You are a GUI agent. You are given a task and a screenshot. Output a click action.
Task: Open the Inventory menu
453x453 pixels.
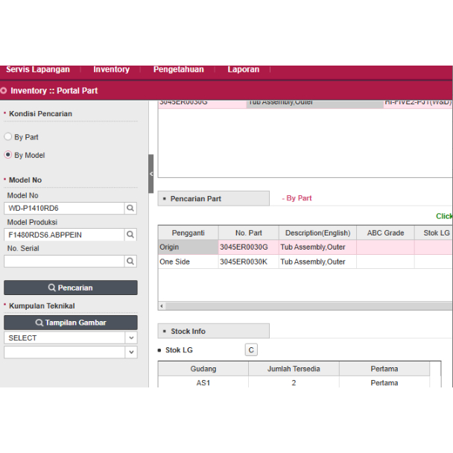[111, 70]
